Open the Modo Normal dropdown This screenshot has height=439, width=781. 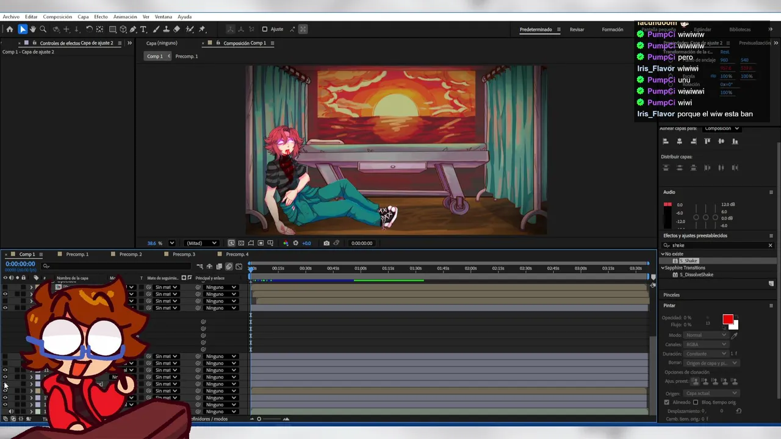(706, 335)
